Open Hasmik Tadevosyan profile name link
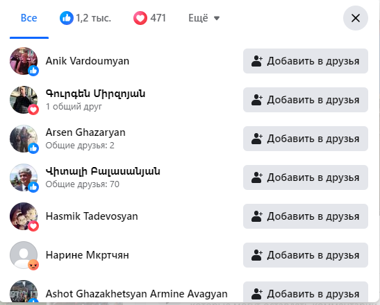 (92, 216)
